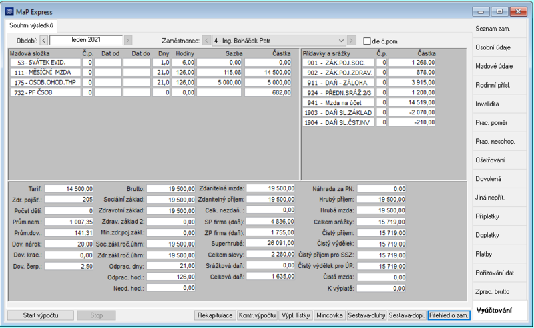Click the Odprac. hod. value field

(x=171, y=277)
